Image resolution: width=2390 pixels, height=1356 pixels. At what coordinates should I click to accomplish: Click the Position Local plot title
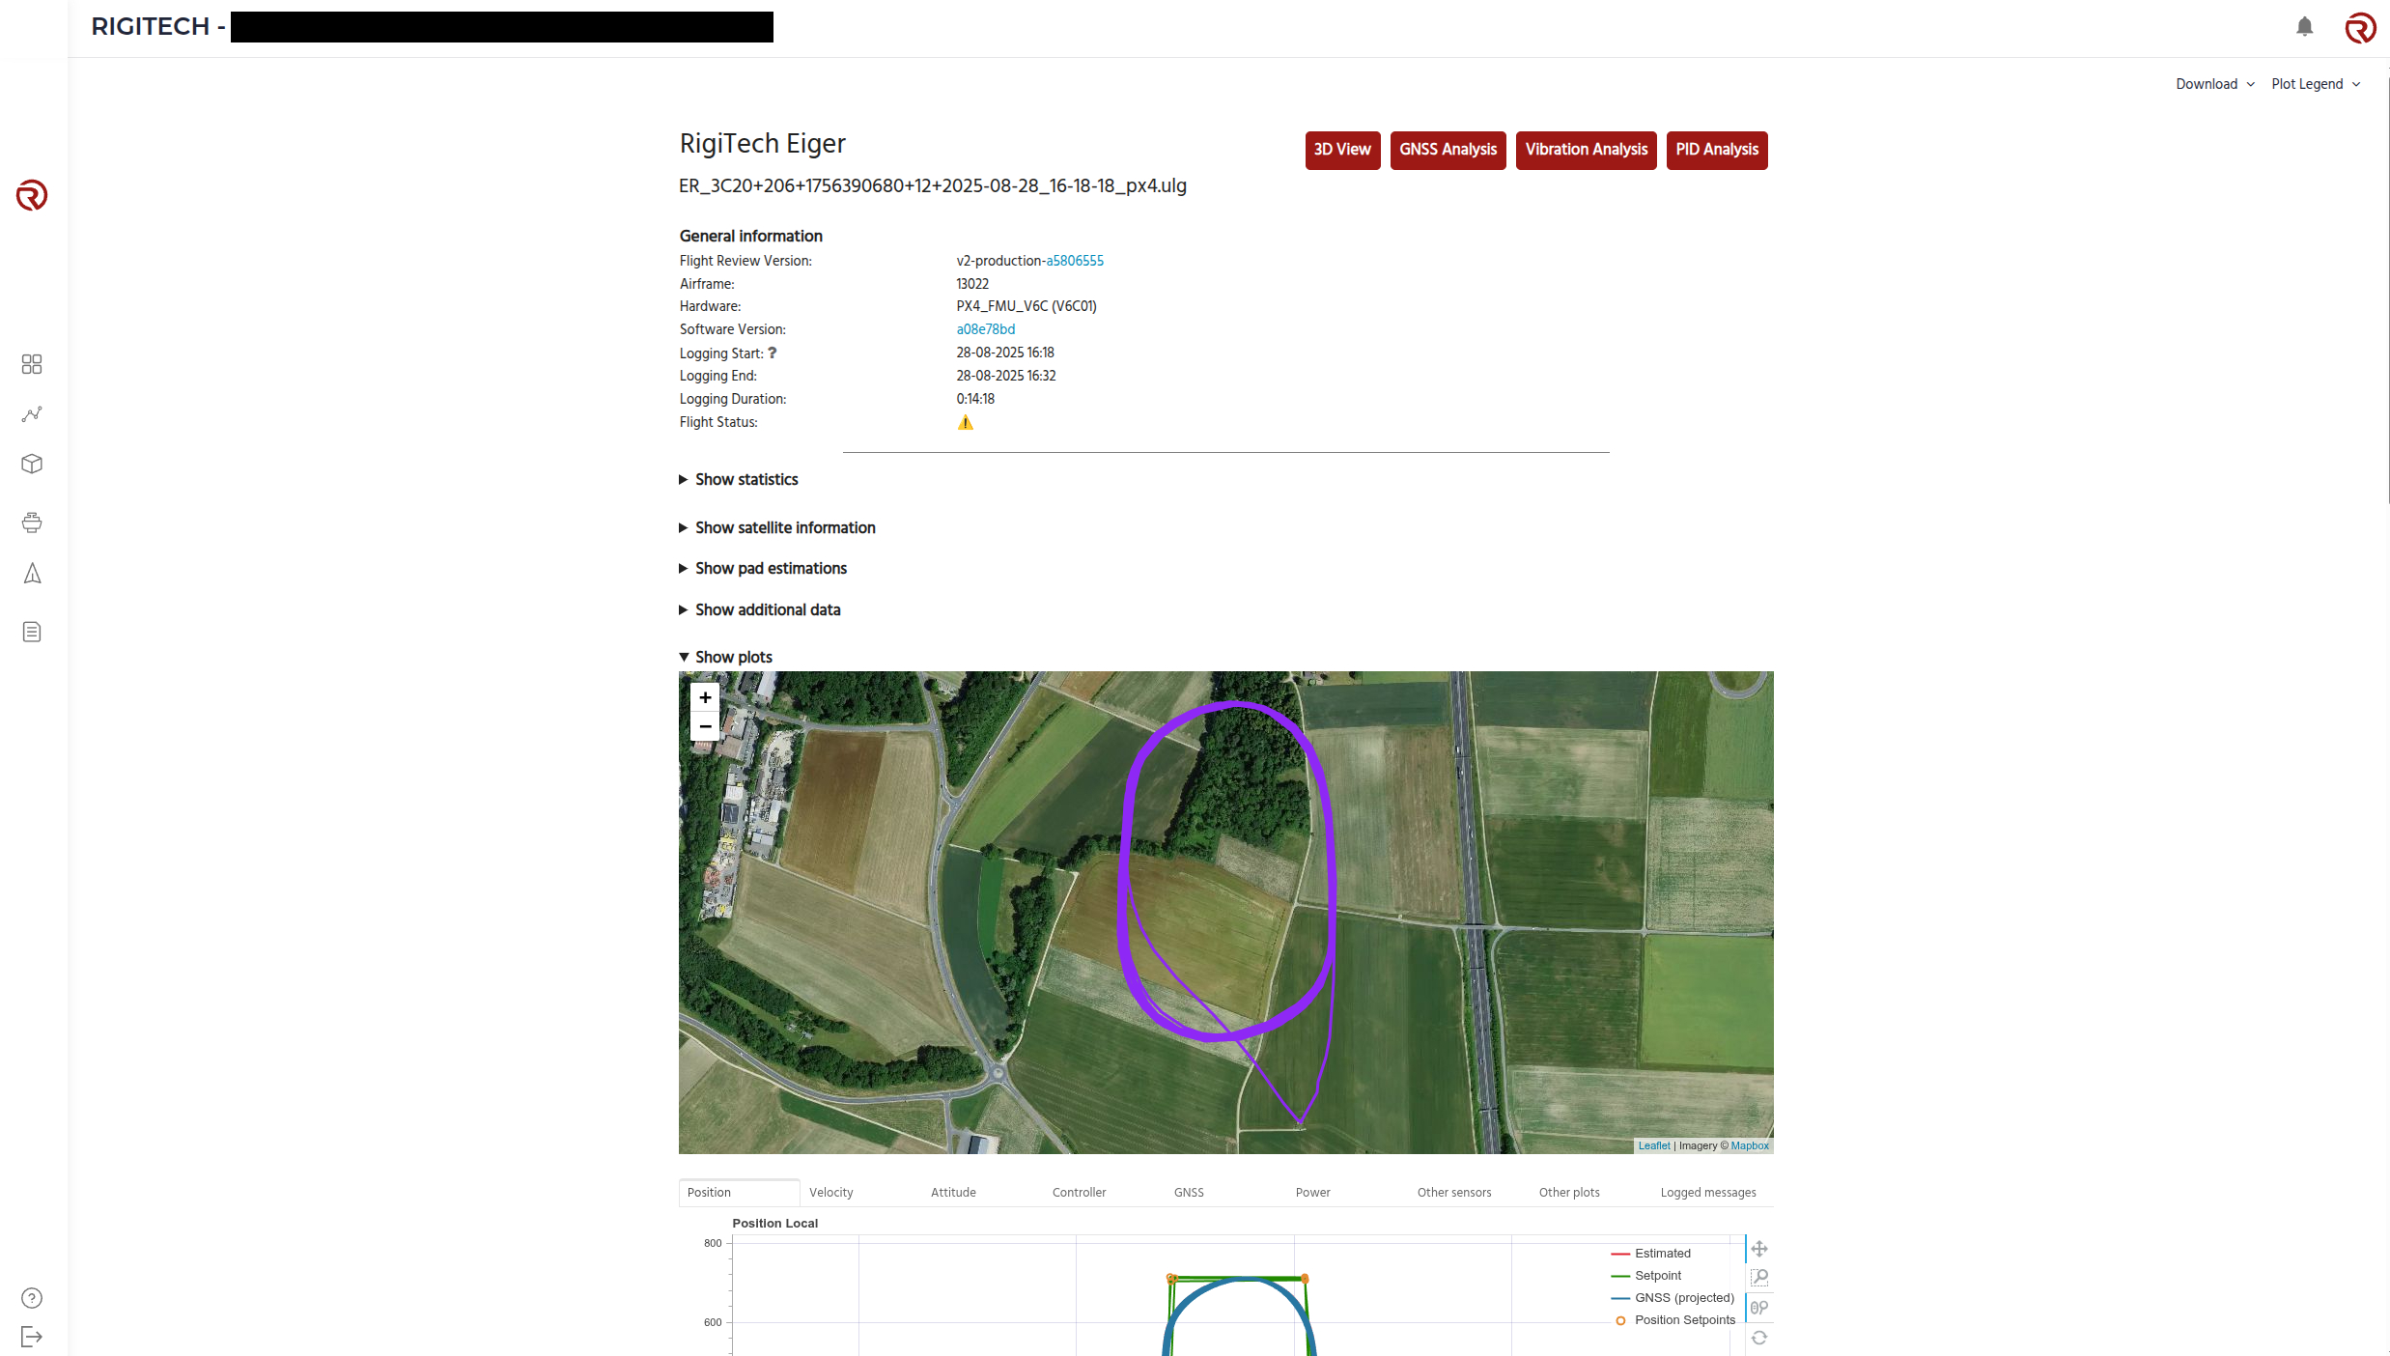774,1223
